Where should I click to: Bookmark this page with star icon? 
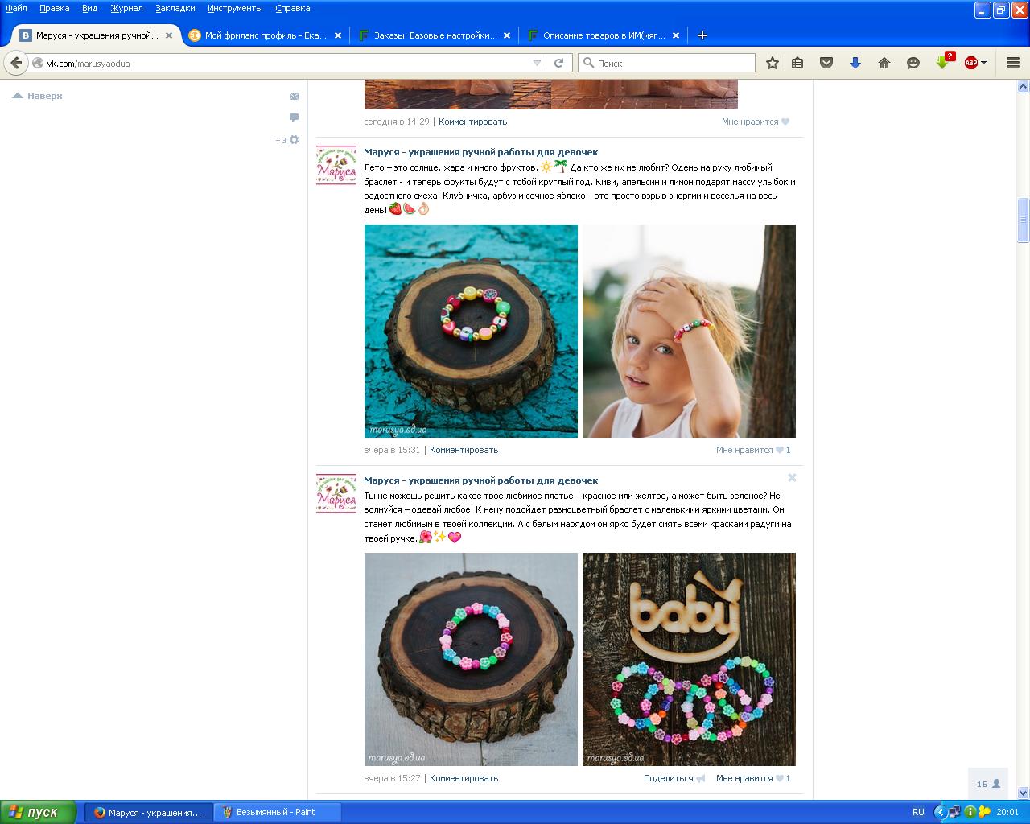(772, 63)
